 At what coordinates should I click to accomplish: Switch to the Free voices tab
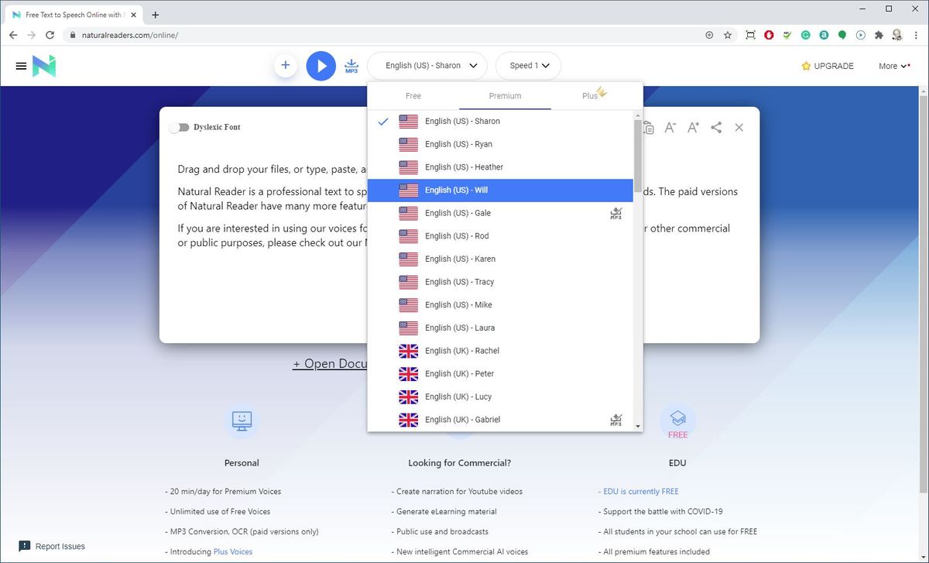[x=413, y=95]
